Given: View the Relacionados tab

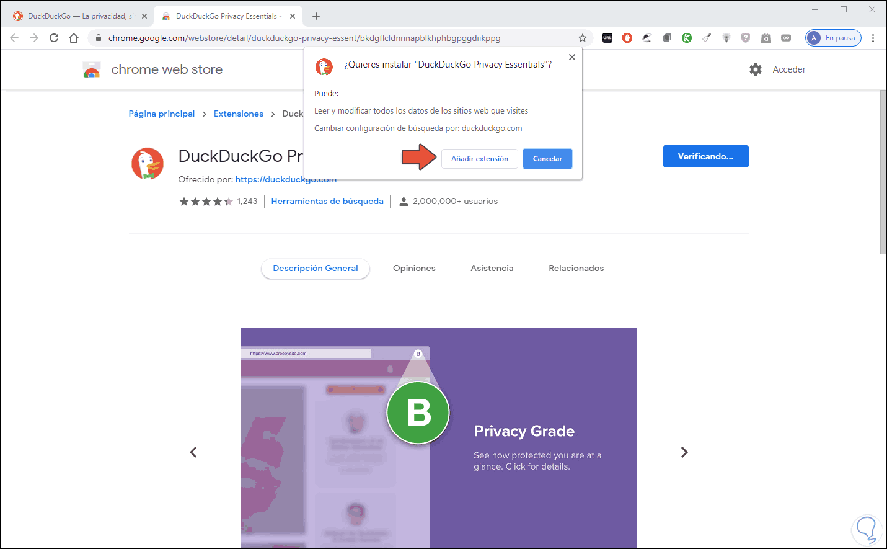Looking at the screenshot, I should pos(576,268).
